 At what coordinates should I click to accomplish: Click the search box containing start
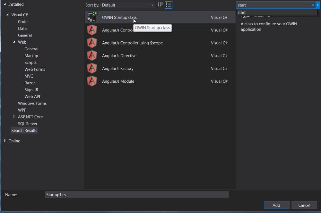(273, 5)
